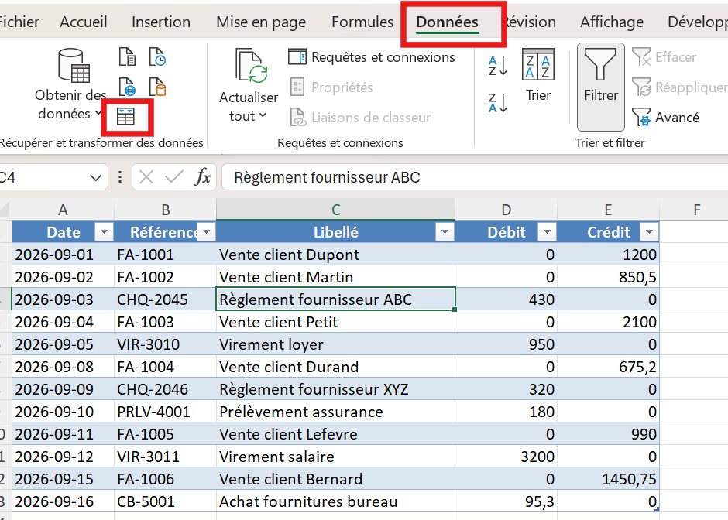This screenshot has width=728, height=520.
Task: Expand Obtenir des données dropdown arrow
Action: (98, 113)
